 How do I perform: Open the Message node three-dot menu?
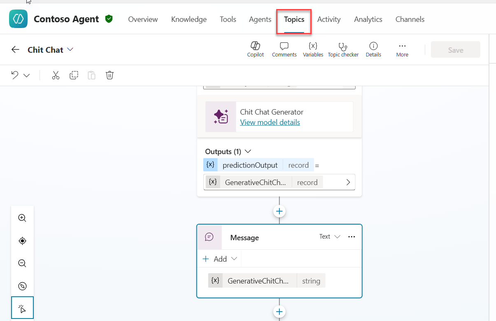[352, 237]
